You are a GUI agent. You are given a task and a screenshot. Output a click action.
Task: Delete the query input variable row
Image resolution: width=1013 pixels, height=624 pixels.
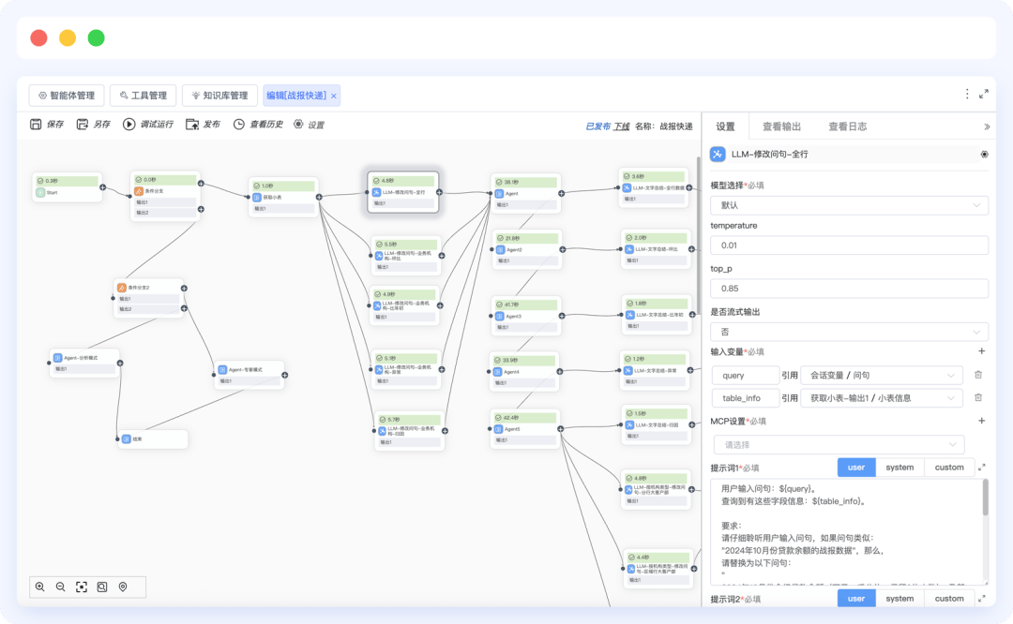coord(978,375)
